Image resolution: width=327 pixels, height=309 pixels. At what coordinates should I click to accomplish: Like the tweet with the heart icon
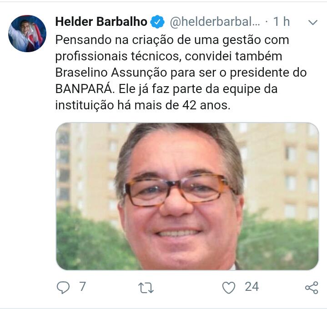[229, 288]
